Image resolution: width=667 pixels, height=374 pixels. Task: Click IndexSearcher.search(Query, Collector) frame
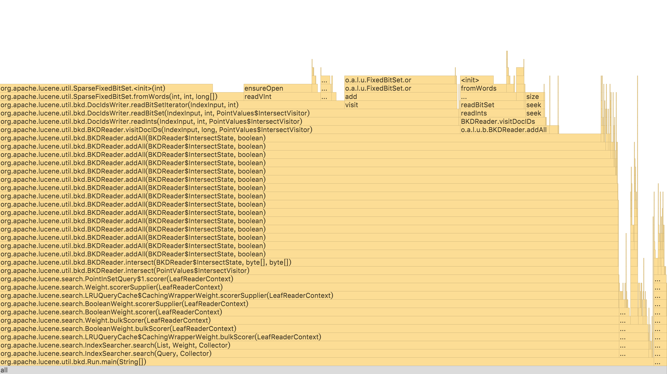point(309,354)
